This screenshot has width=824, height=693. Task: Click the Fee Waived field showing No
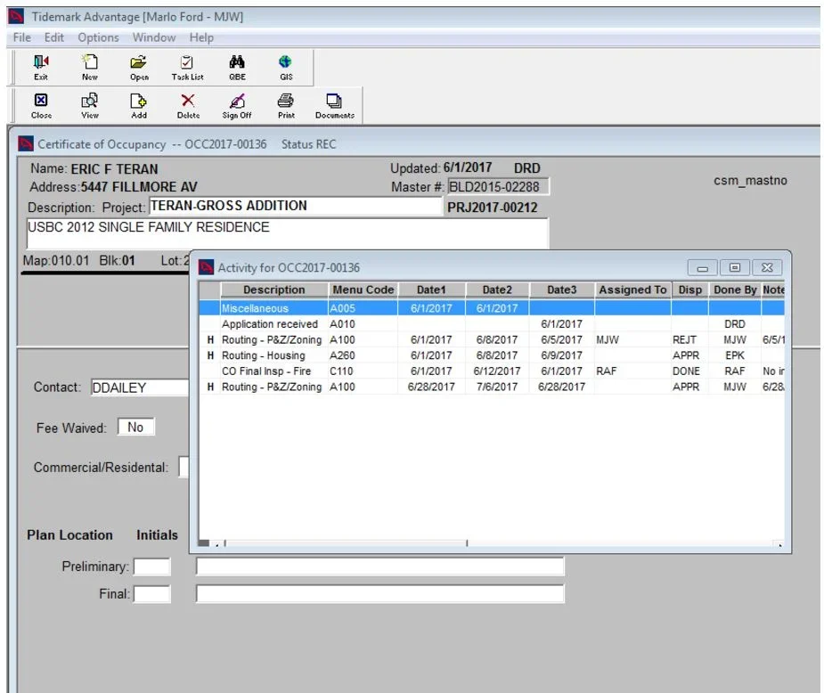coord(136,428)
